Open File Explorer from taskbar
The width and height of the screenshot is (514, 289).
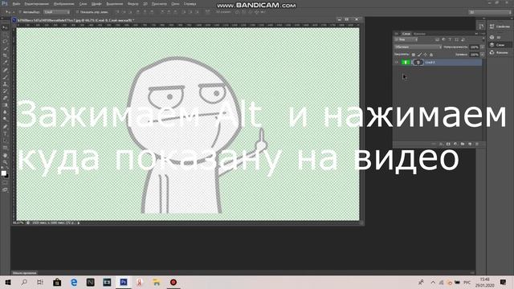tap(157, 282)
